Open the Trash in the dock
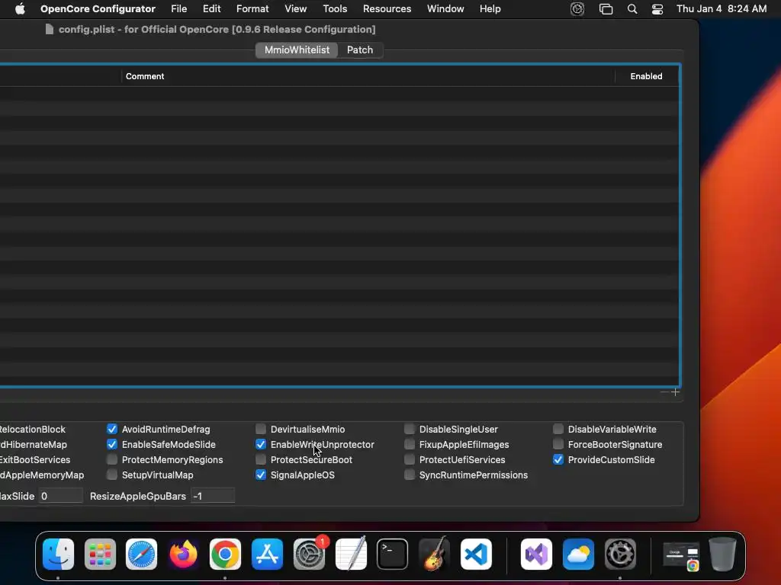Viewport: 781px width, 585px height. (723, 554)
